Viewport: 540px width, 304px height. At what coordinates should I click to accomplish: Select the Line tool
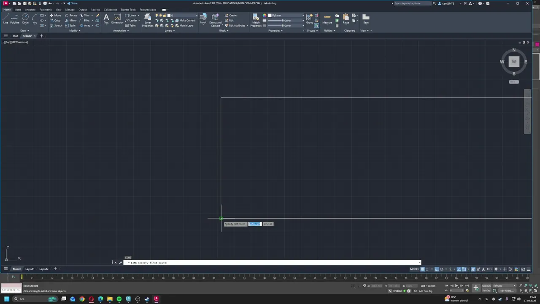(x=5, y=19)
